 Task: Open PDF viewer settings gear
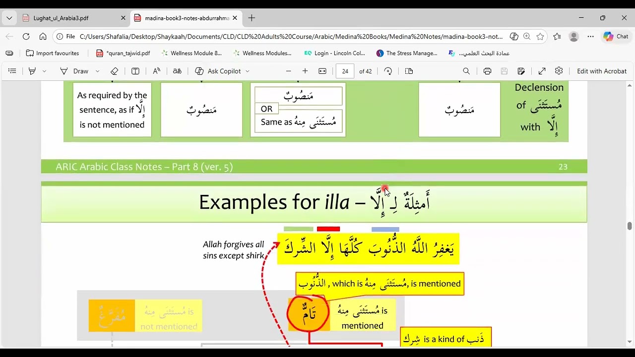pyautogui.click(x=559, y=71)
